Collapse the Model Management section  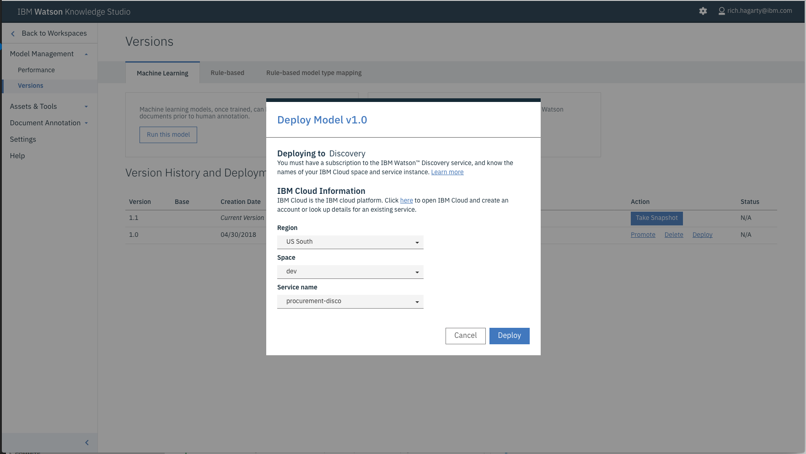click(x=86, y=54)
